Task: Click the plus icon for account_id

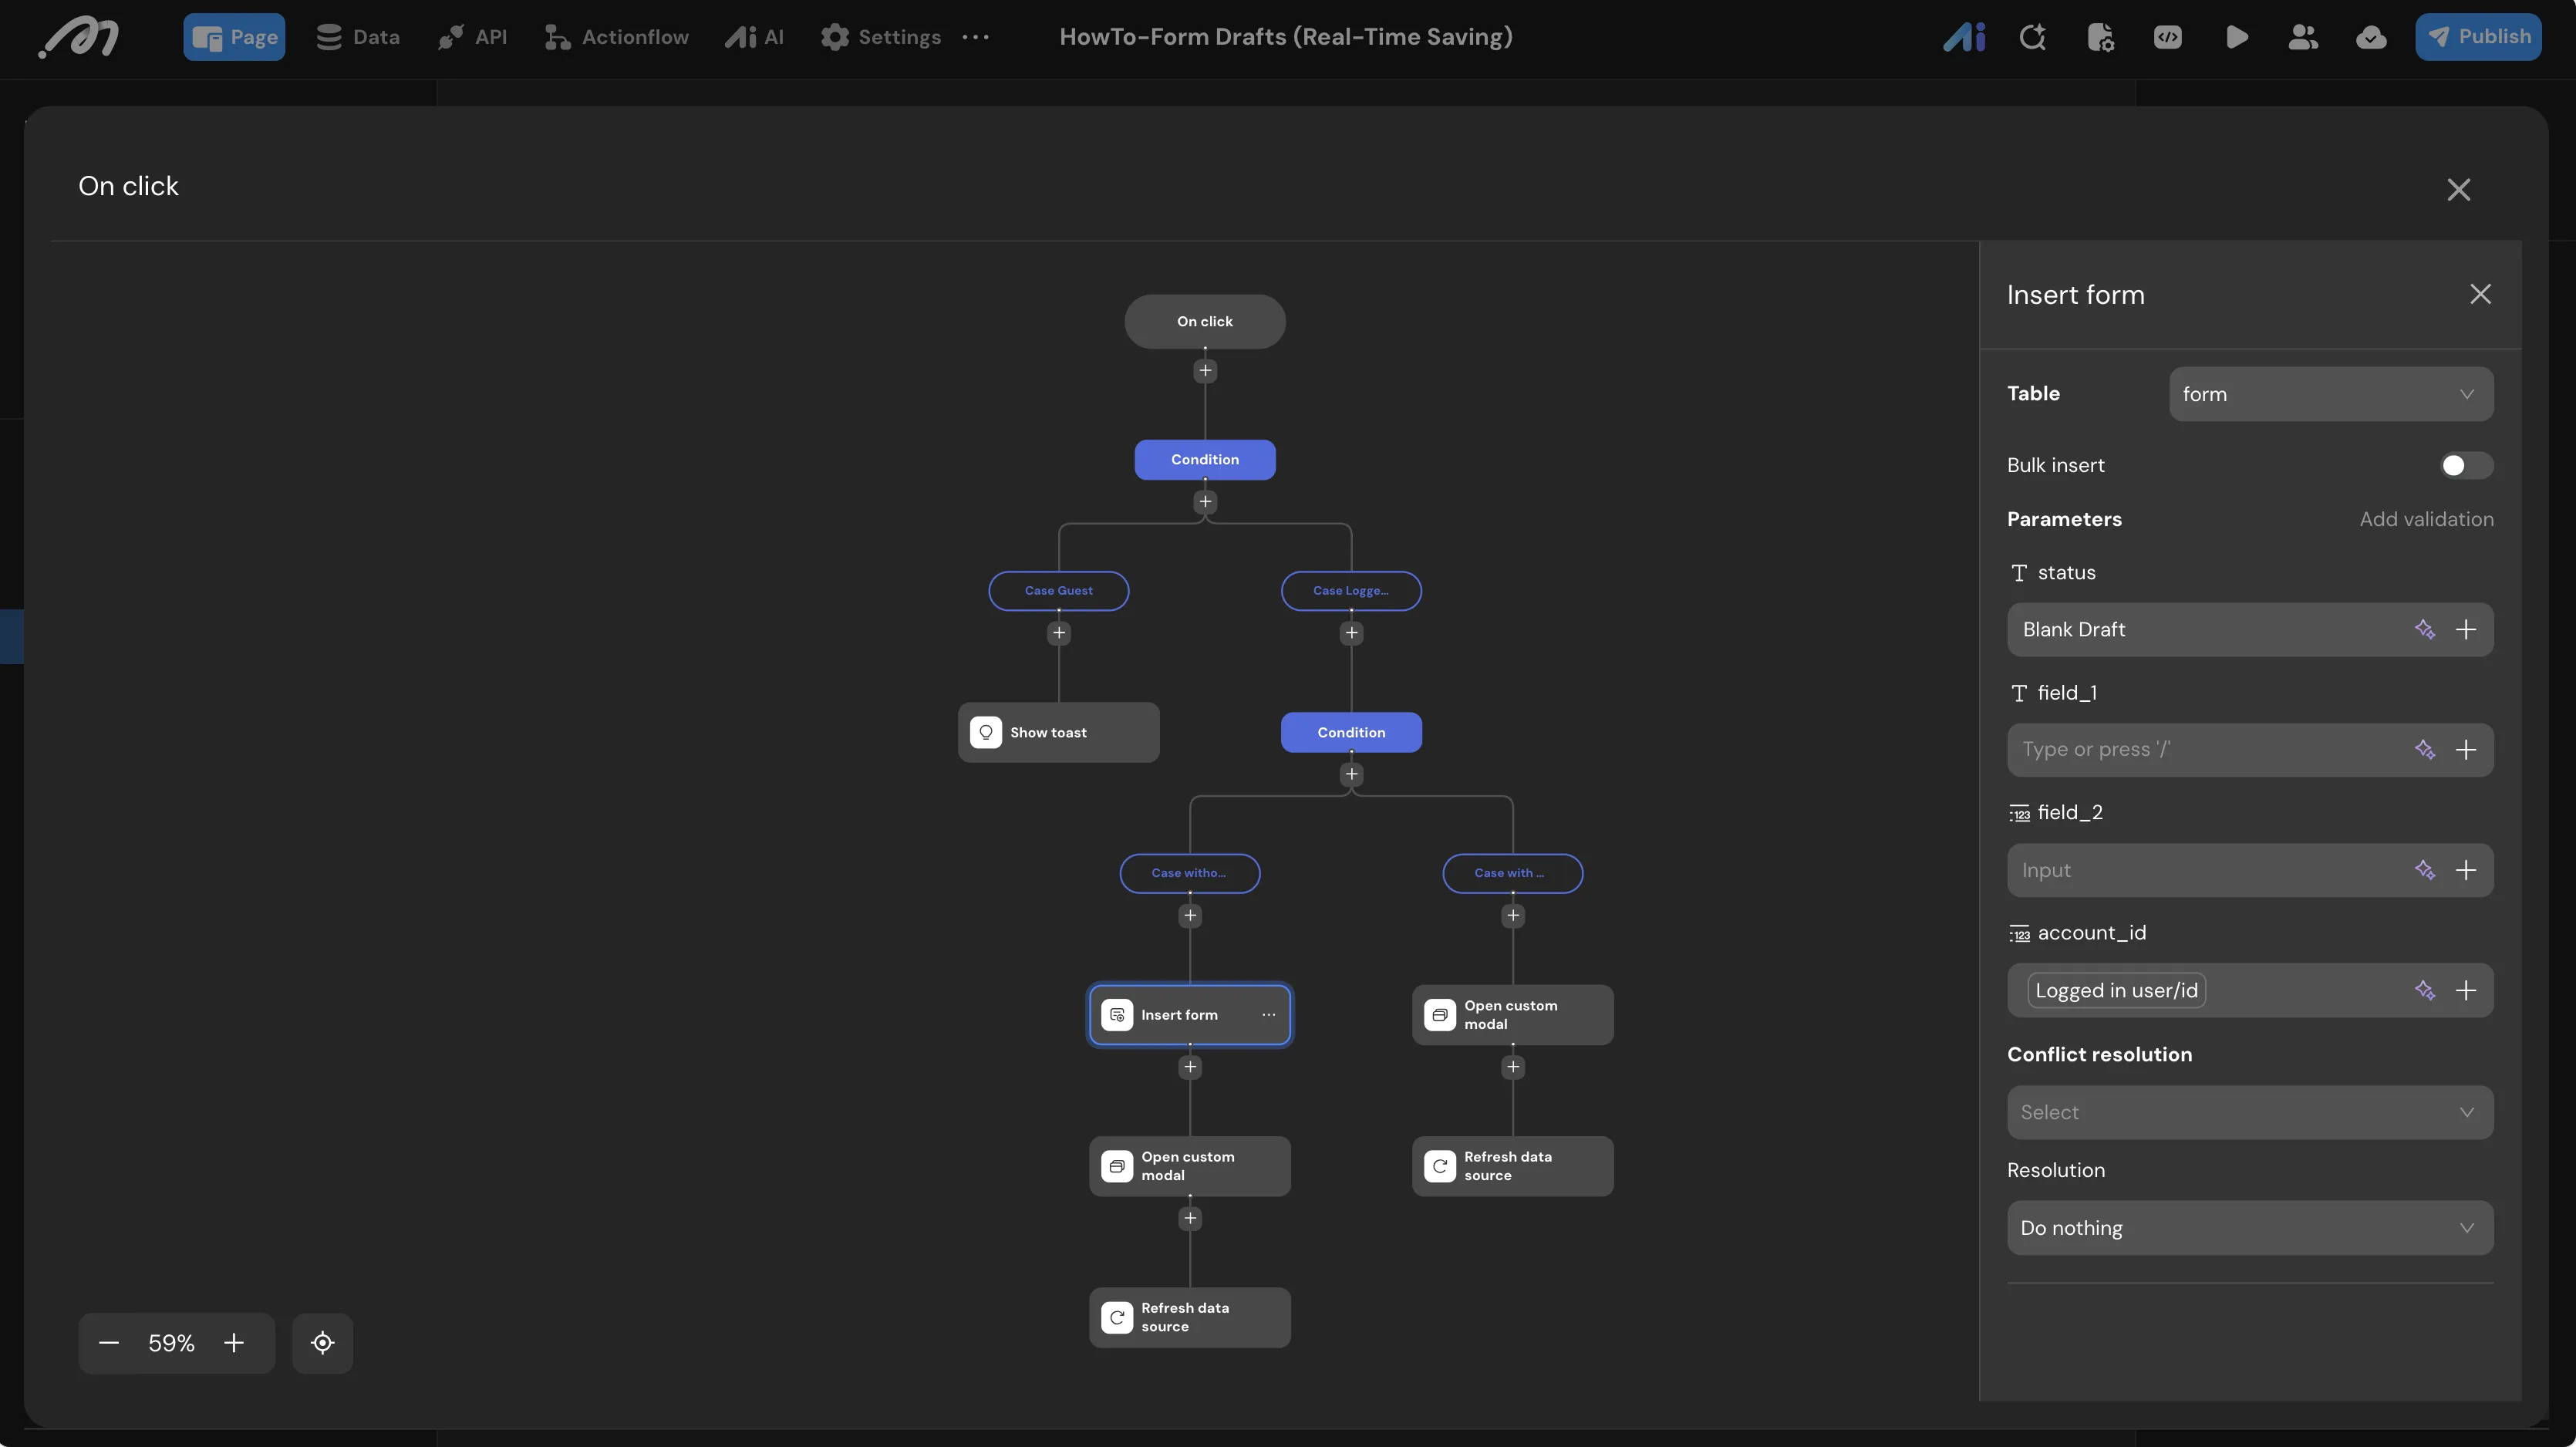Action: coord(2466,990)
